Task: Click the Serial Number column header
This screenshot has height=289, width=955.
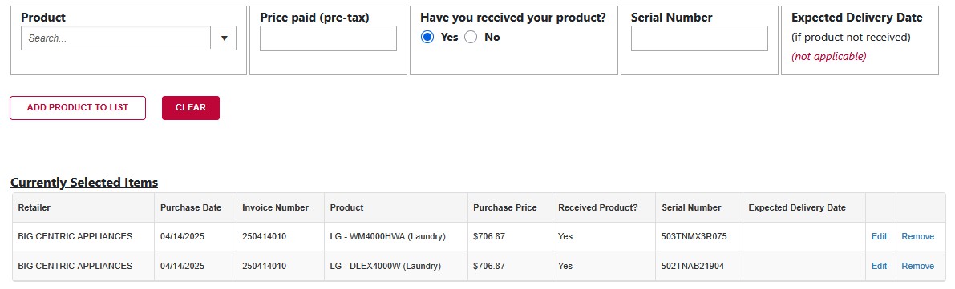Action: tap(691, 207)
